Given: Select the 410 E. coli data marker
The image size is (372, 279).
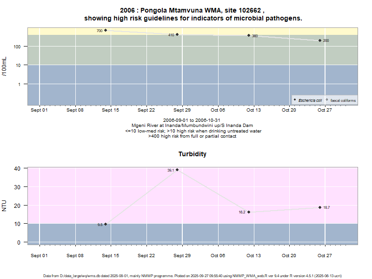Looking at the screenshot, I should point(177,34).
